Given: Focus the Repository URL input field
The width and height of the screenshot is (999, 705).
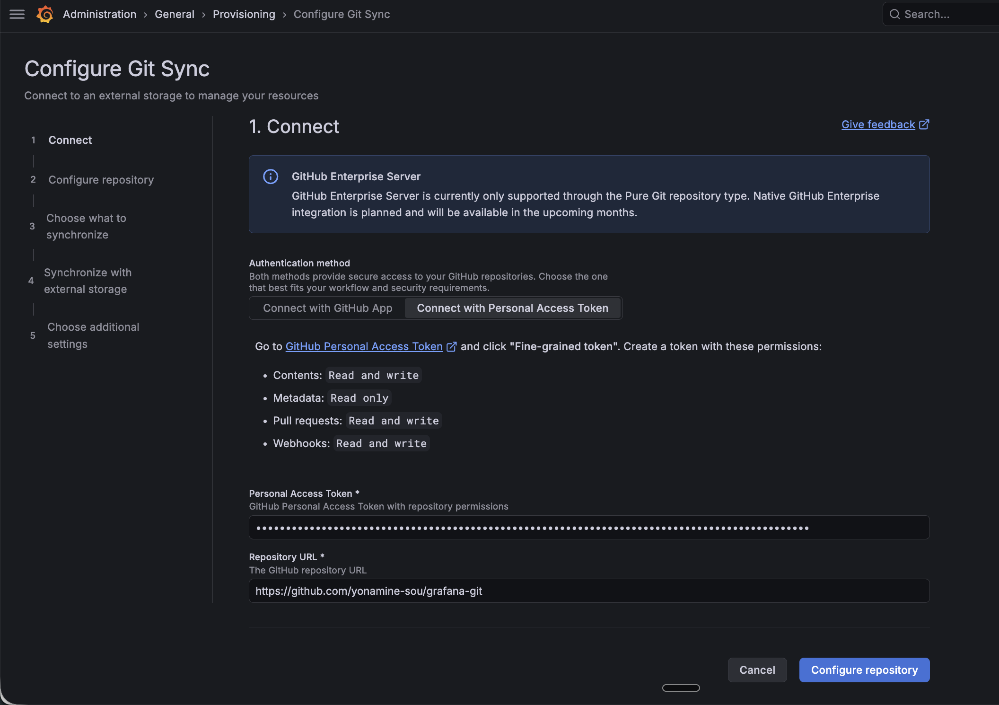Looking at the screenshot, I should click(x=589, y=591).
